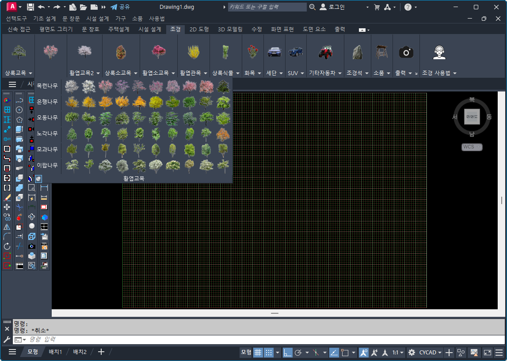
Task: Select the blue 세단 car icon
Action: [x=274, y=52]
